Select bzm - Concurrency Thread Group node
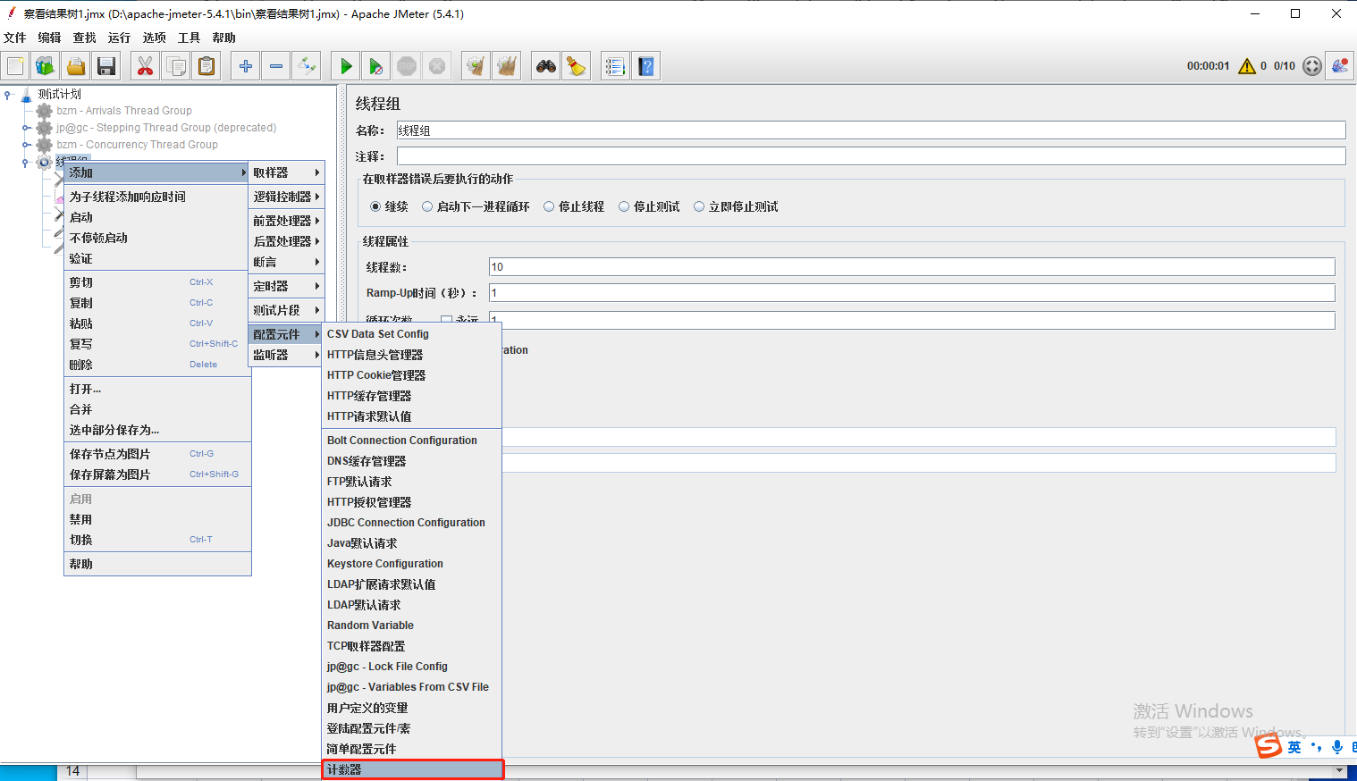Screen dimensions: 1357x781 point(137,145)
